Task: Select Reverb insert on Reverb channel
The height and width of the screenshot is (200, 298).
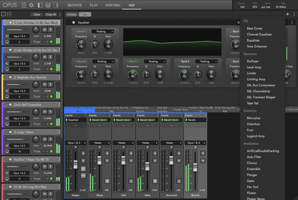Action: pos(195,120)
